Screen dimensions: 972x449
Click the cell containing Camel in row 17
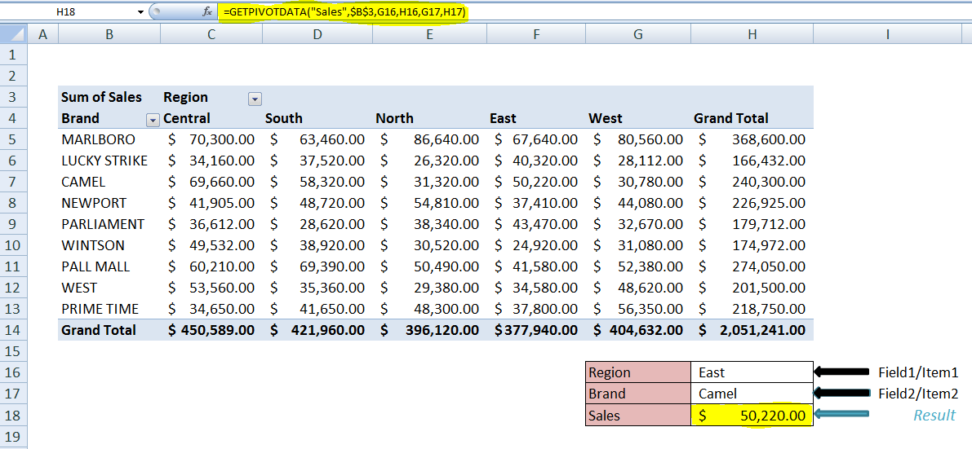pyautogui.click(x=752, y=394)
